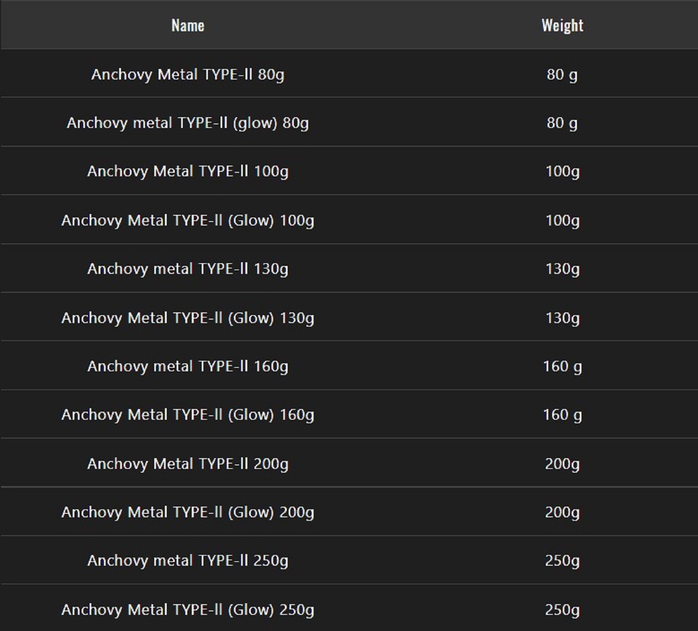Screen dimensions: 698x631
Task: Select Anchovy metal TYPE-II 160g name
Action: click(x=188, y=366)
